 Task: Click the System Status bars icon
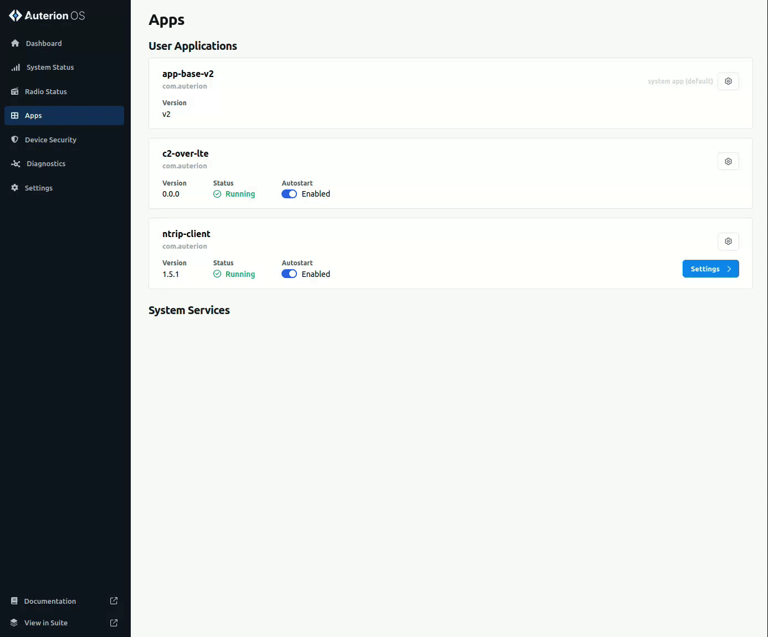[16, 68]
